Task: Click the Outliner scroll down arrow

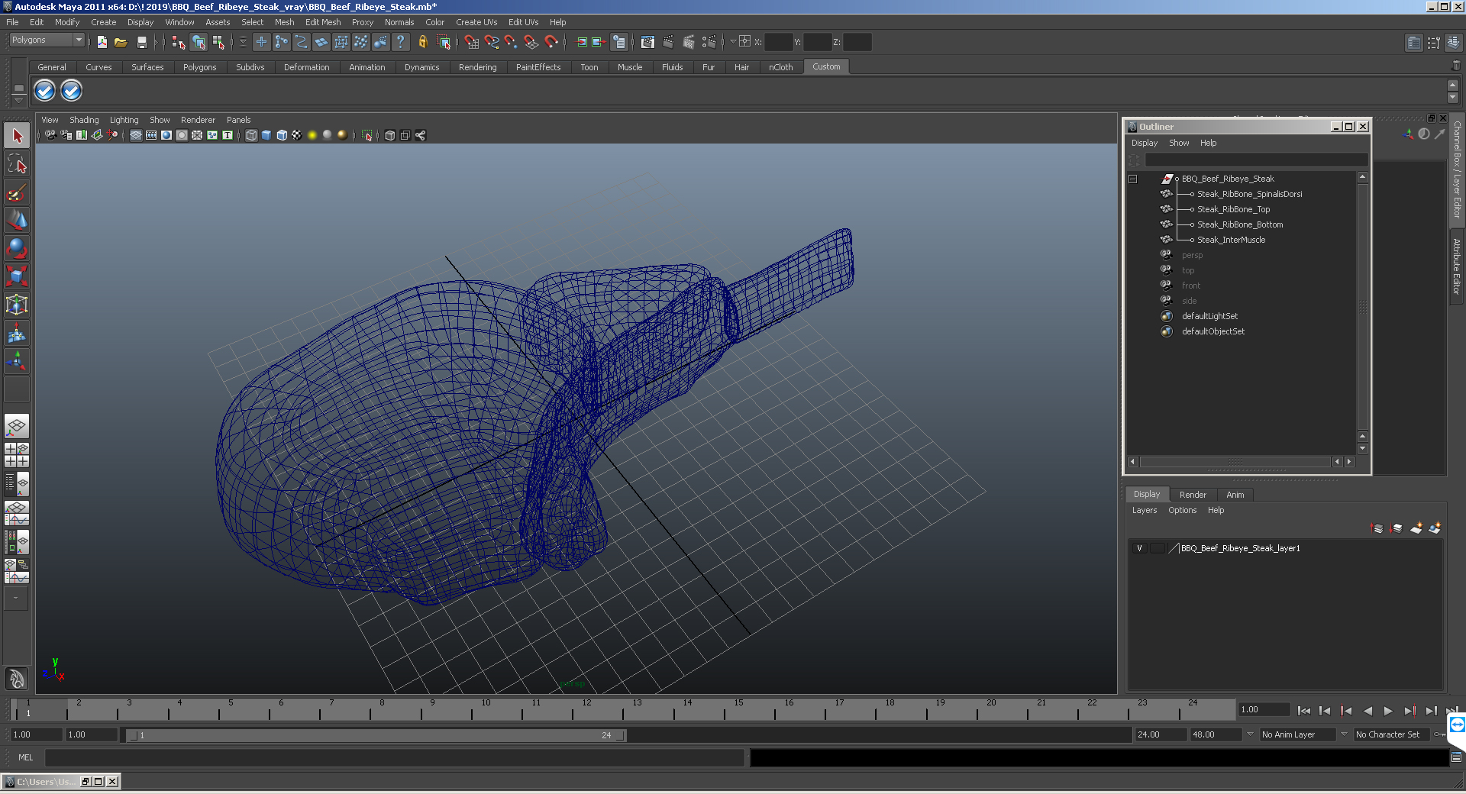Action: (x=1363, y=449)
